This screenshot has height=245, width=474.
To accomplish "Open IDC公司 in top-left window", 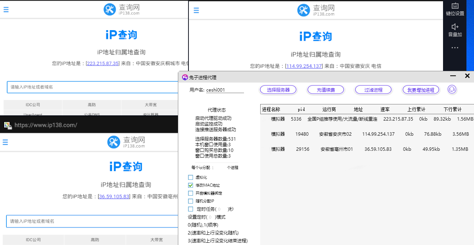I will pos(33,105).
